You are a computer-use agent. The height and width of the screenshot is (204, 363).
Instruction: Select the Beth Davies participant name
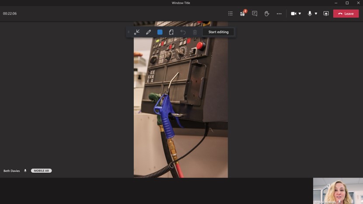(11, 171)
